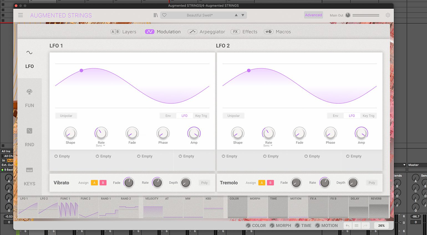Adjust the Main Out volume knob
The width and height of the screenshot is (427, 235).
(x=348, y=15)
